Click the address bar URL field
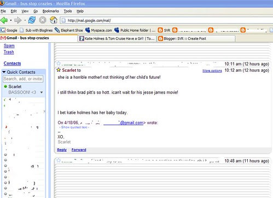The width and height of the screenshot is (273, 198). pos(167,20)
